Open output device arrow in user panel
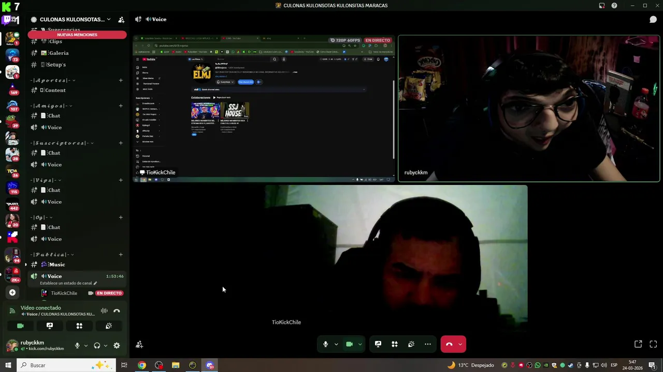 coord(106,346)
